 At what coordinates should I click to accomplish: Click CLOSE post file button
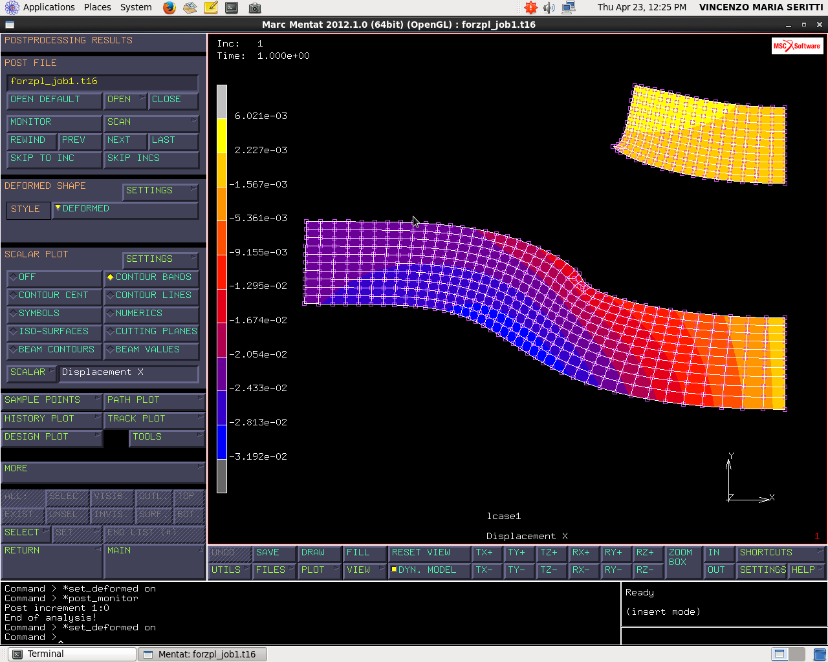(173, 100)
